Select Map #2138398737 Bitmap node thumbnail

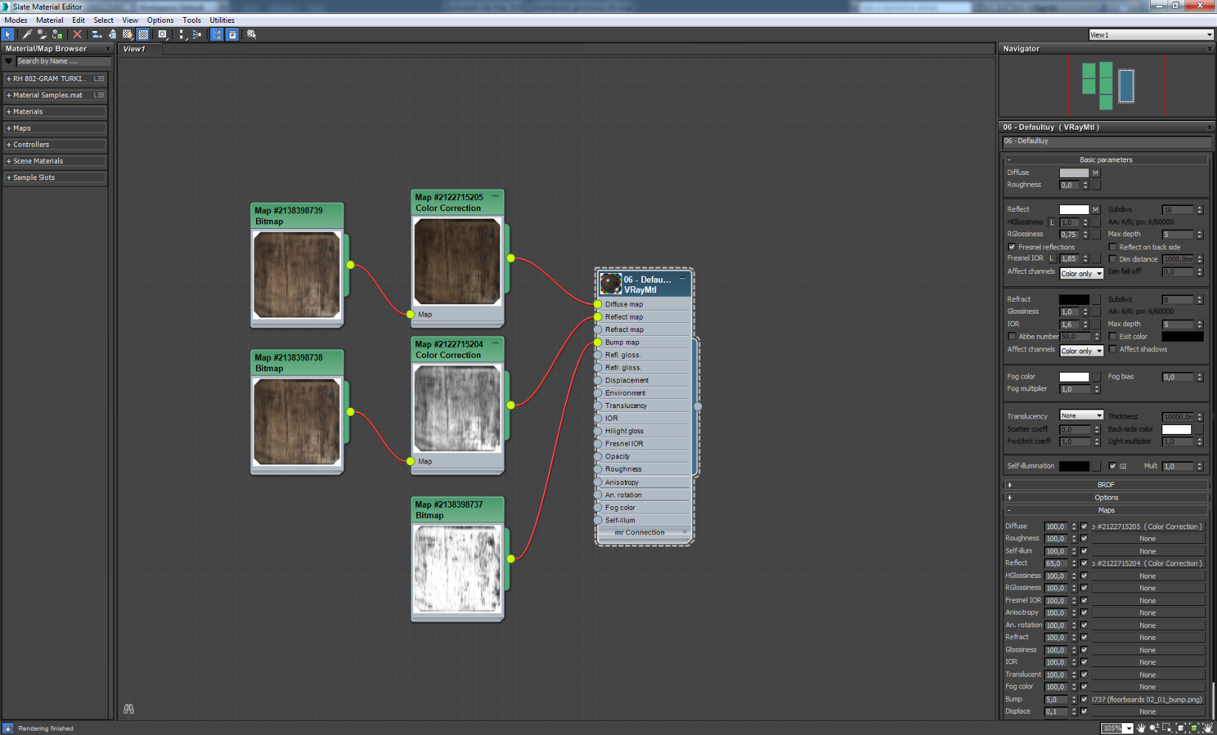tap(457, 568)
